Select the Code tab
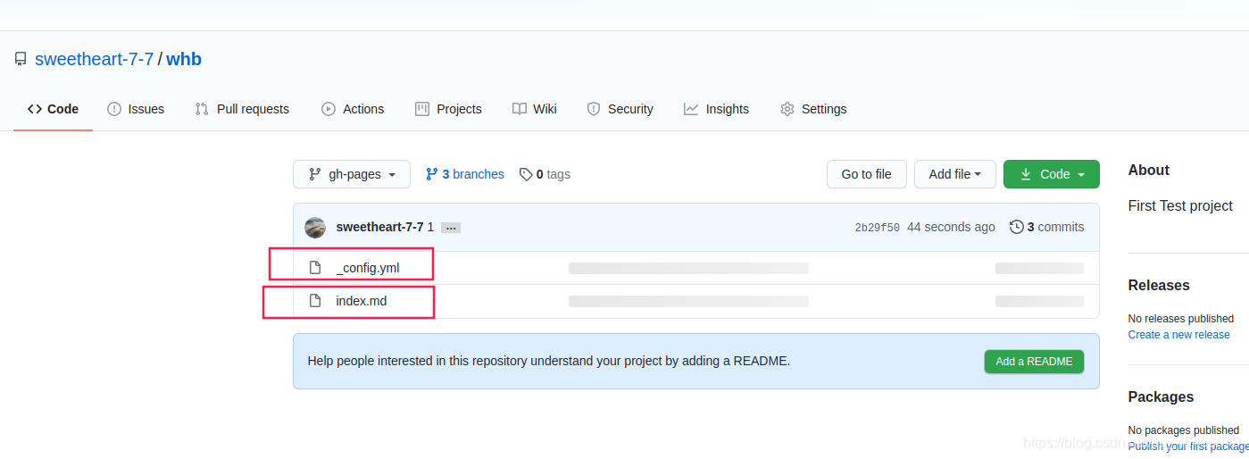This screenshot has height=459, width=1249. coord(53,109)
